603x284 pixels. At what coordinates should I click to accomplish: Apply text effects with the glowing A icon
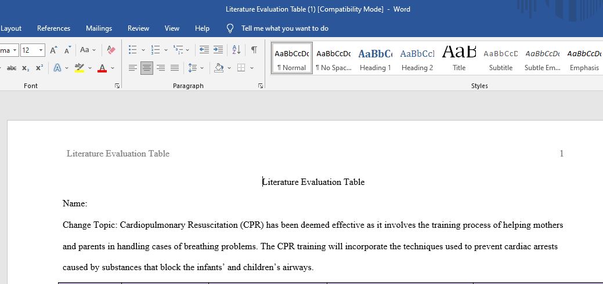pos(57,68)
